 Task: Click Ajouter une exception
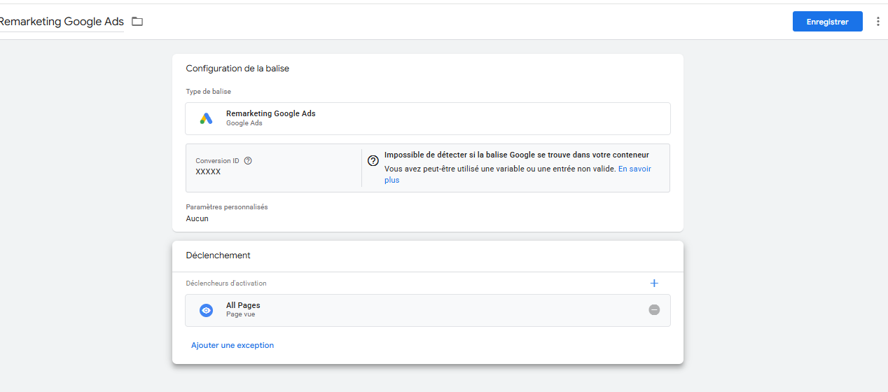pyautogui.click(x=233, y=345)
